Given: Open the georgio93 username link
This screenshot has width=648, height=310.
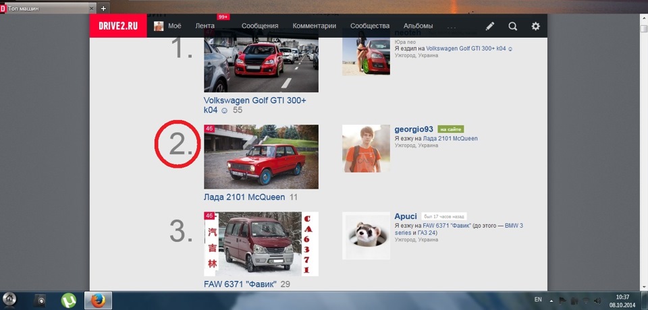Looking at the screenshot, I should coord(414,129).
